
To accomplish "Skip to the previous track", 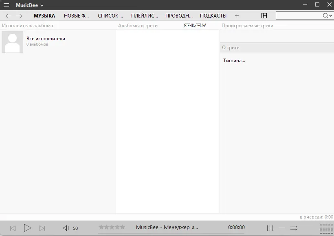I will [13, 228].
